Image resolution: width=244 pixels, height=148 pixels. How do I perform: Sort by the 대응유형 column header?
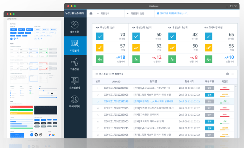coord(209,81)
